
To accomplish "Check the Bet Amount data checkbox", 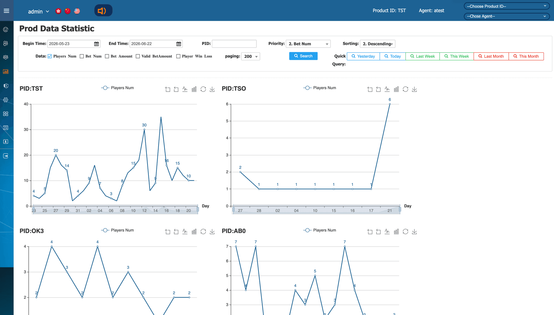I will 107,56.
